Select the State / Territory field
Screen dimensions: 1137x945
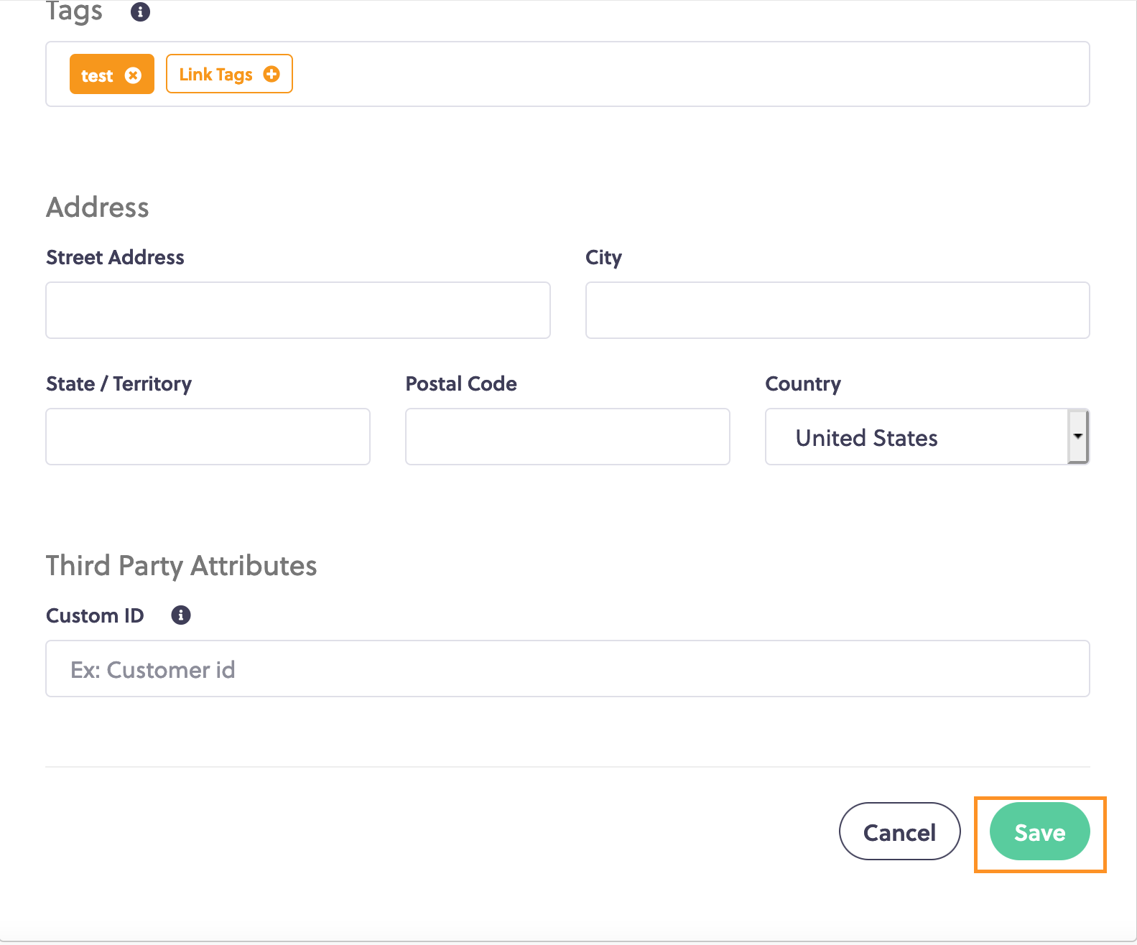208,437
